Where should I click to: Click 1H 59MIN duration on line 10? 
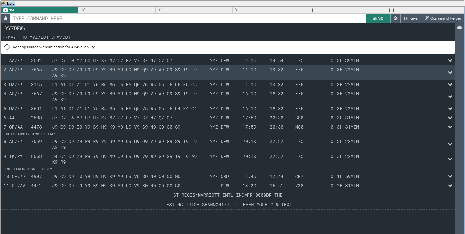[348, 176]
